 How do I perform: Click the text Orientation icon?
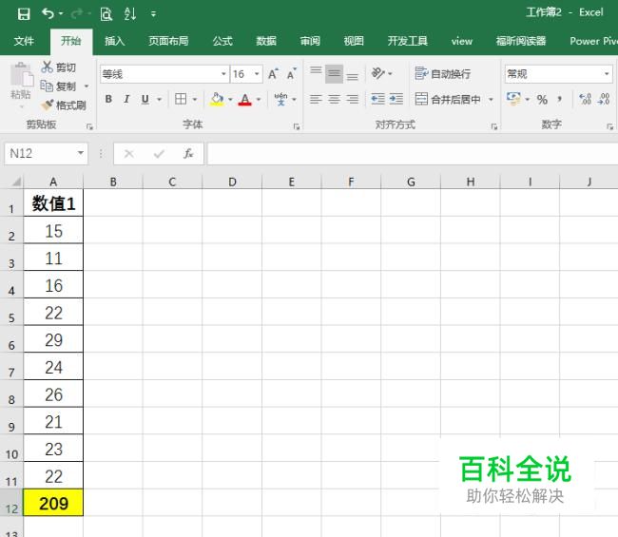[377, 73]
